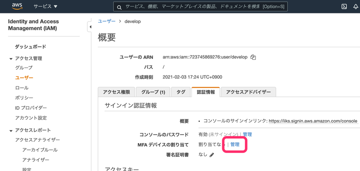
Task: Click the search magnifier icon
Action: pyautogui.click(x=119, y=7)
